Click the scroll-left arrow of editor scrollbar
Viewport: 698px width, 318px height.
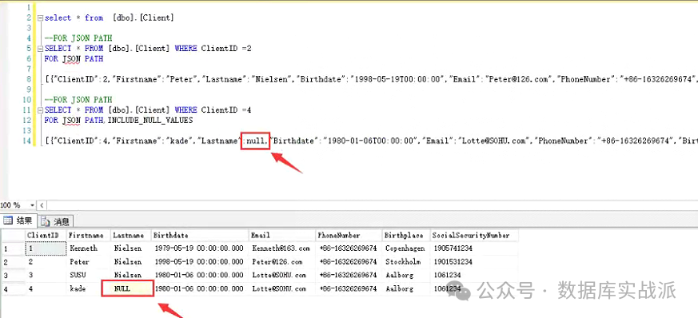point(42,205)
